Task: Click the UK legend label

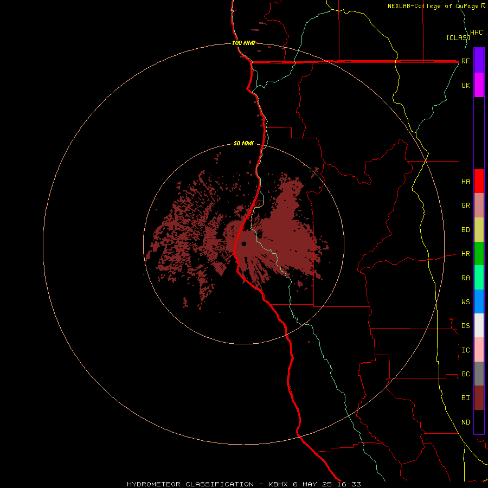Action: tap(465, 86)
